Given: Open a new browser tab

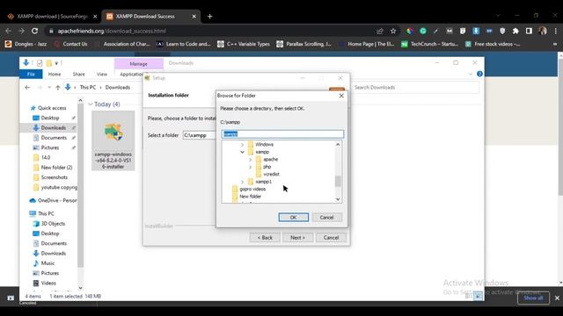Looking at the screenshot, I should pos(209,17).
